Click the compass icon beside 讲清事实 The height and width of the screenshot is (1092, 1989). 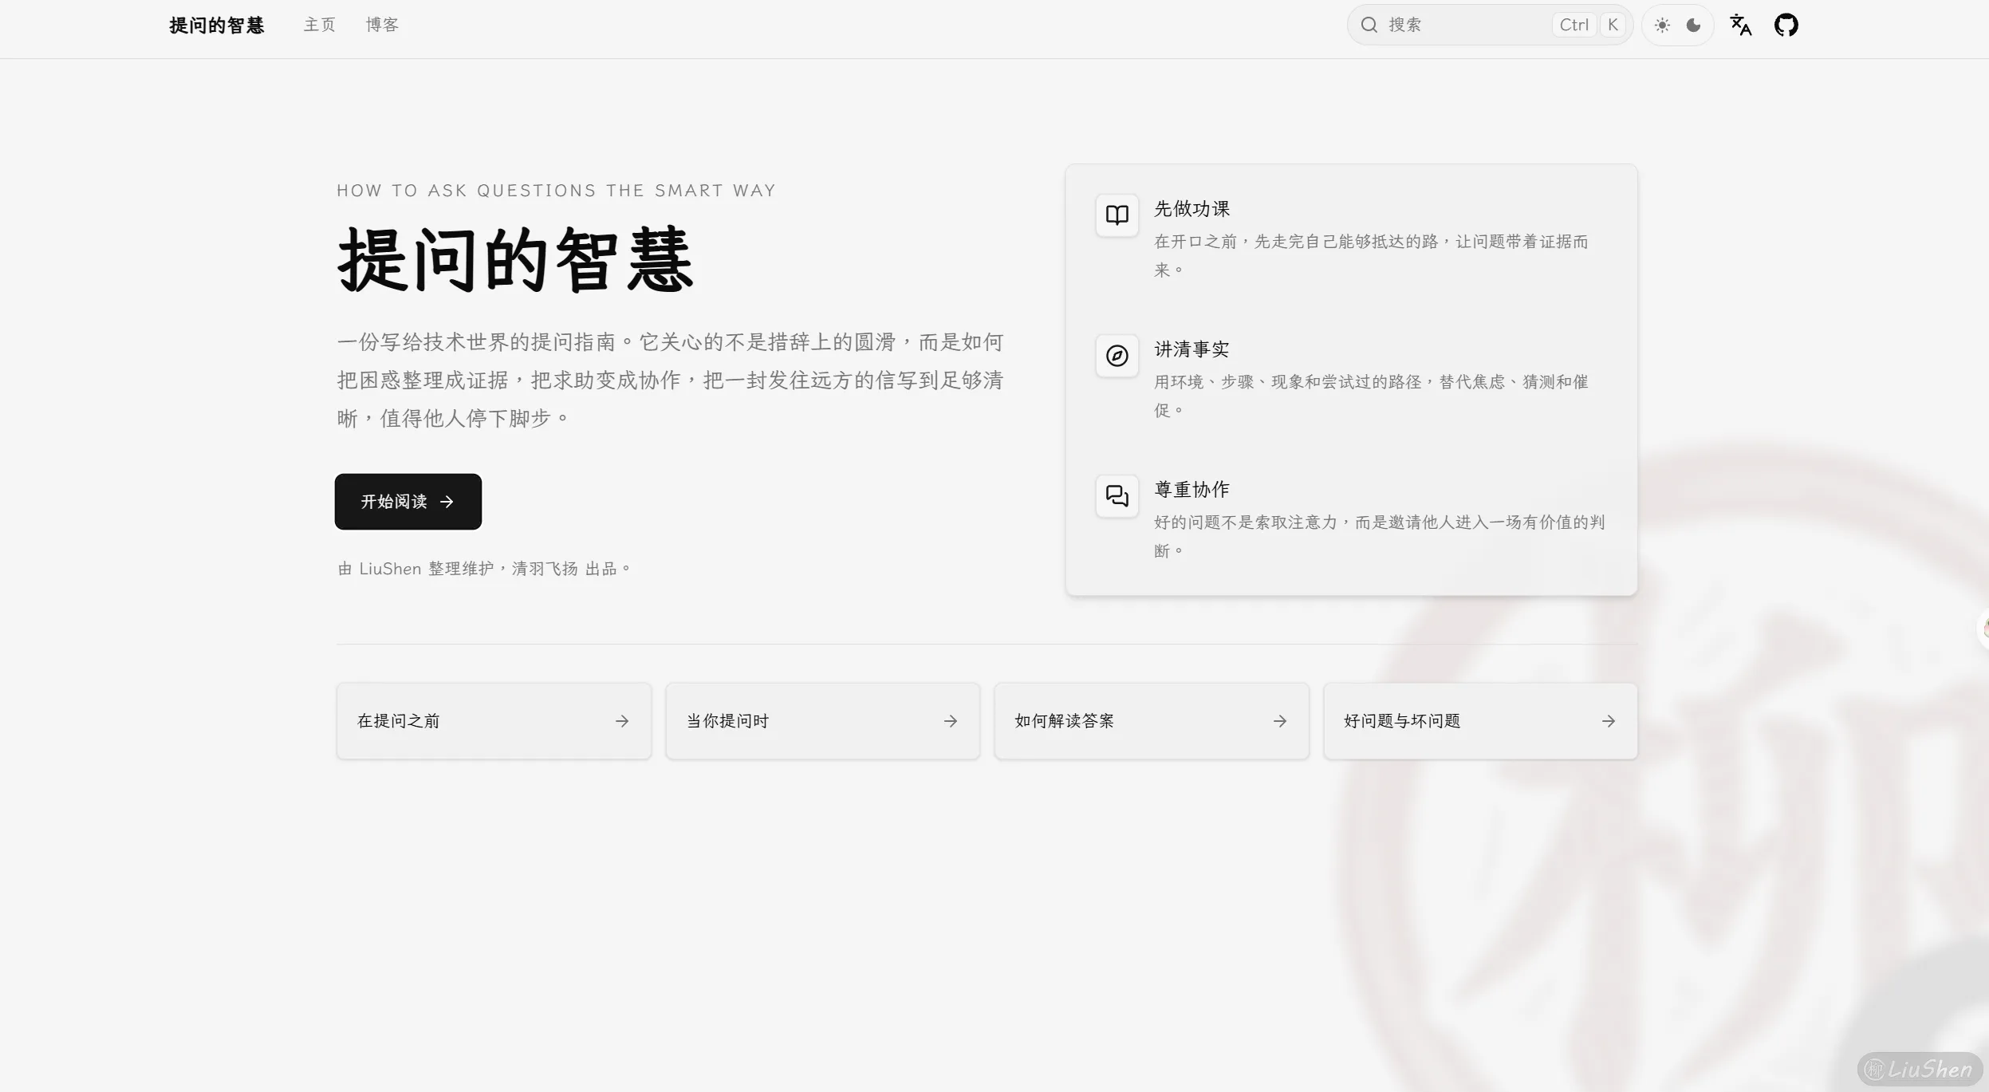tap(1117, 356)
